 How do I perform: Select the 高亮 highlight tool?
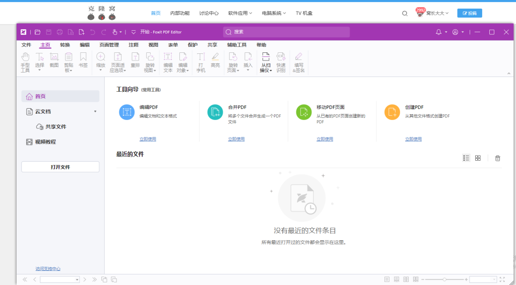click(x=215, y=60)
